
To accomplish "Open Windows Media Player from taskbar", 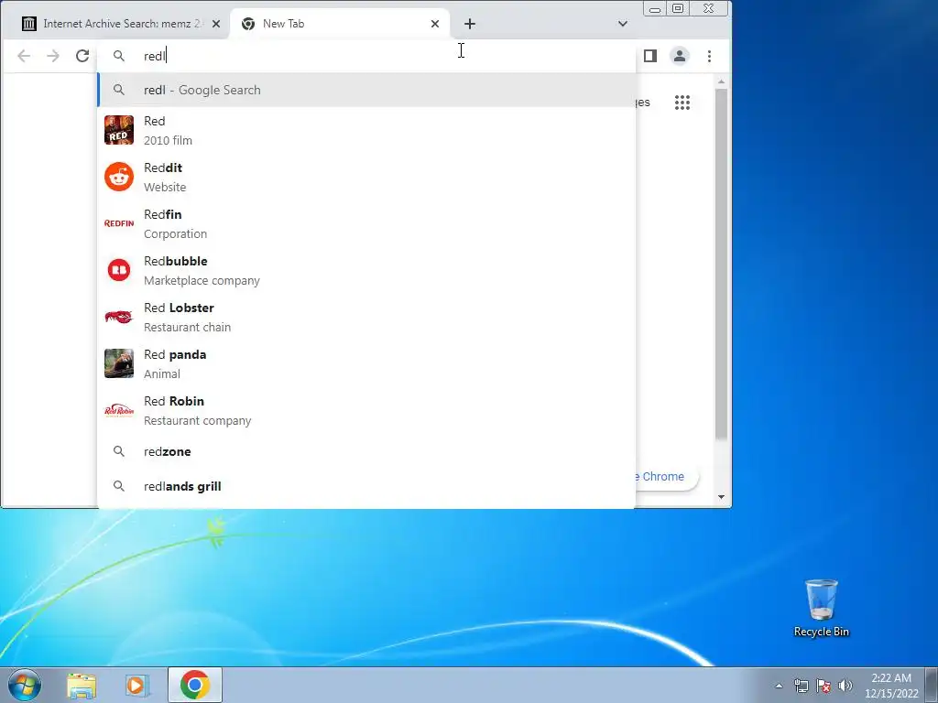I will click(x=136, y=685).
